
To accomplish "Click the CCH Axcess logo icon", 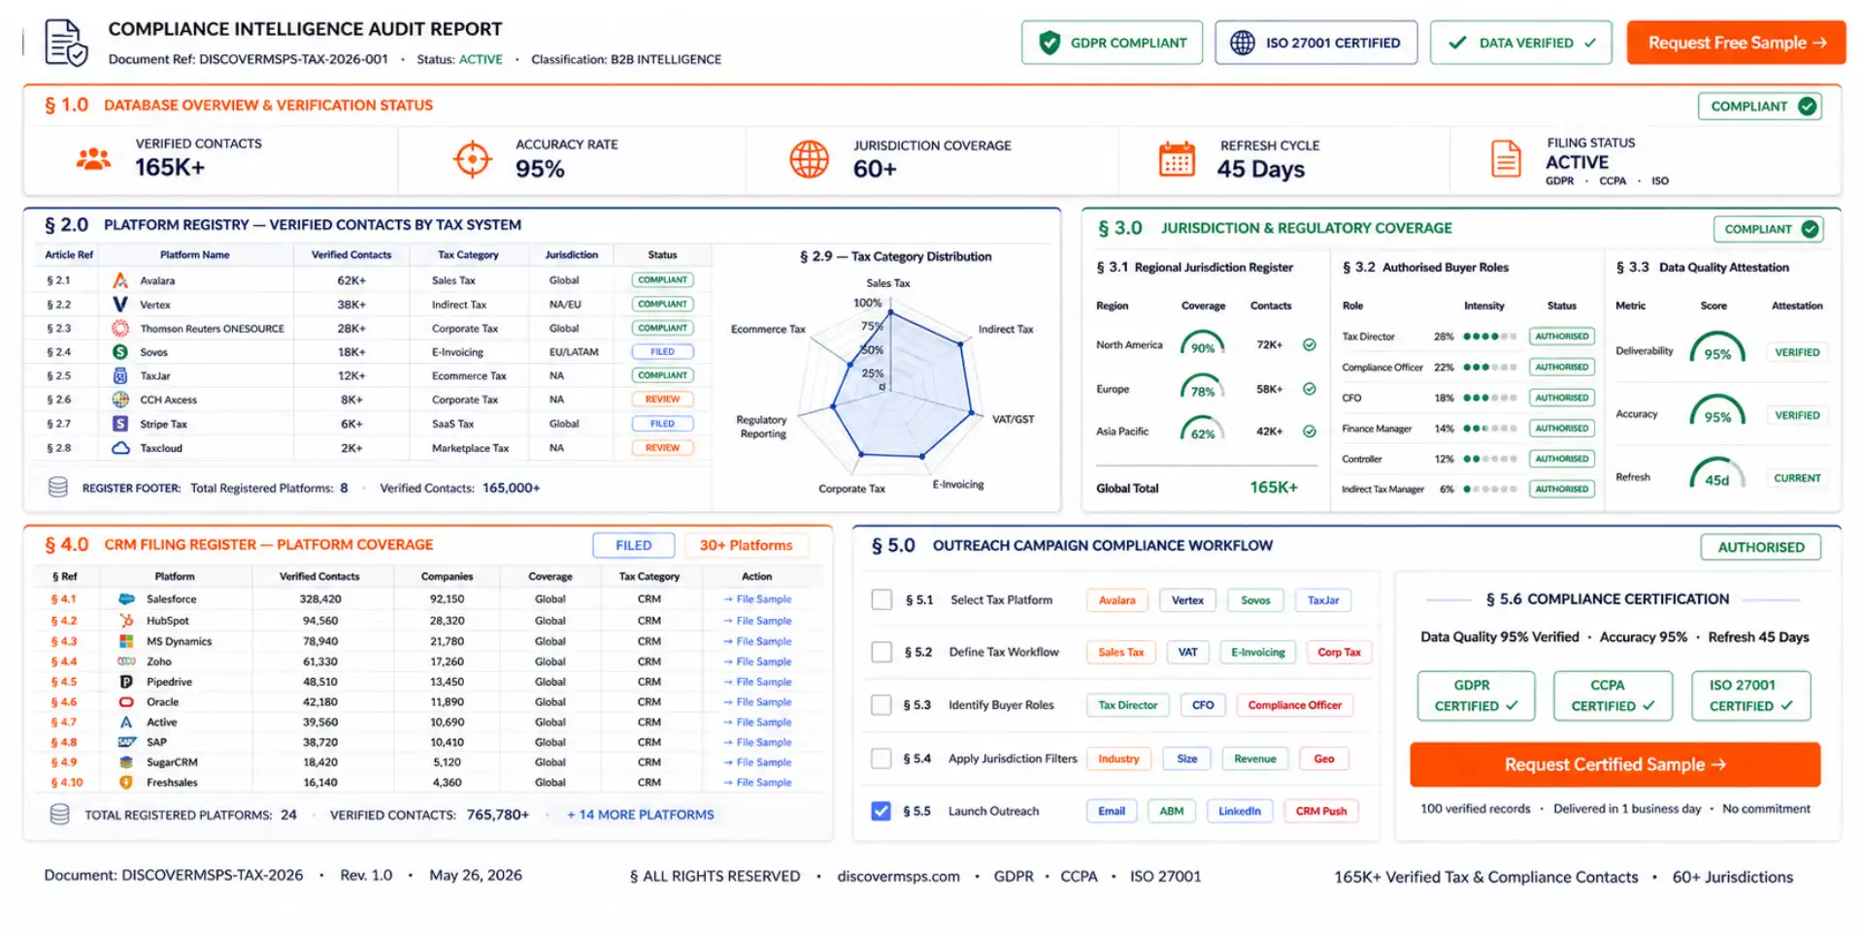I will coord(120,400).
